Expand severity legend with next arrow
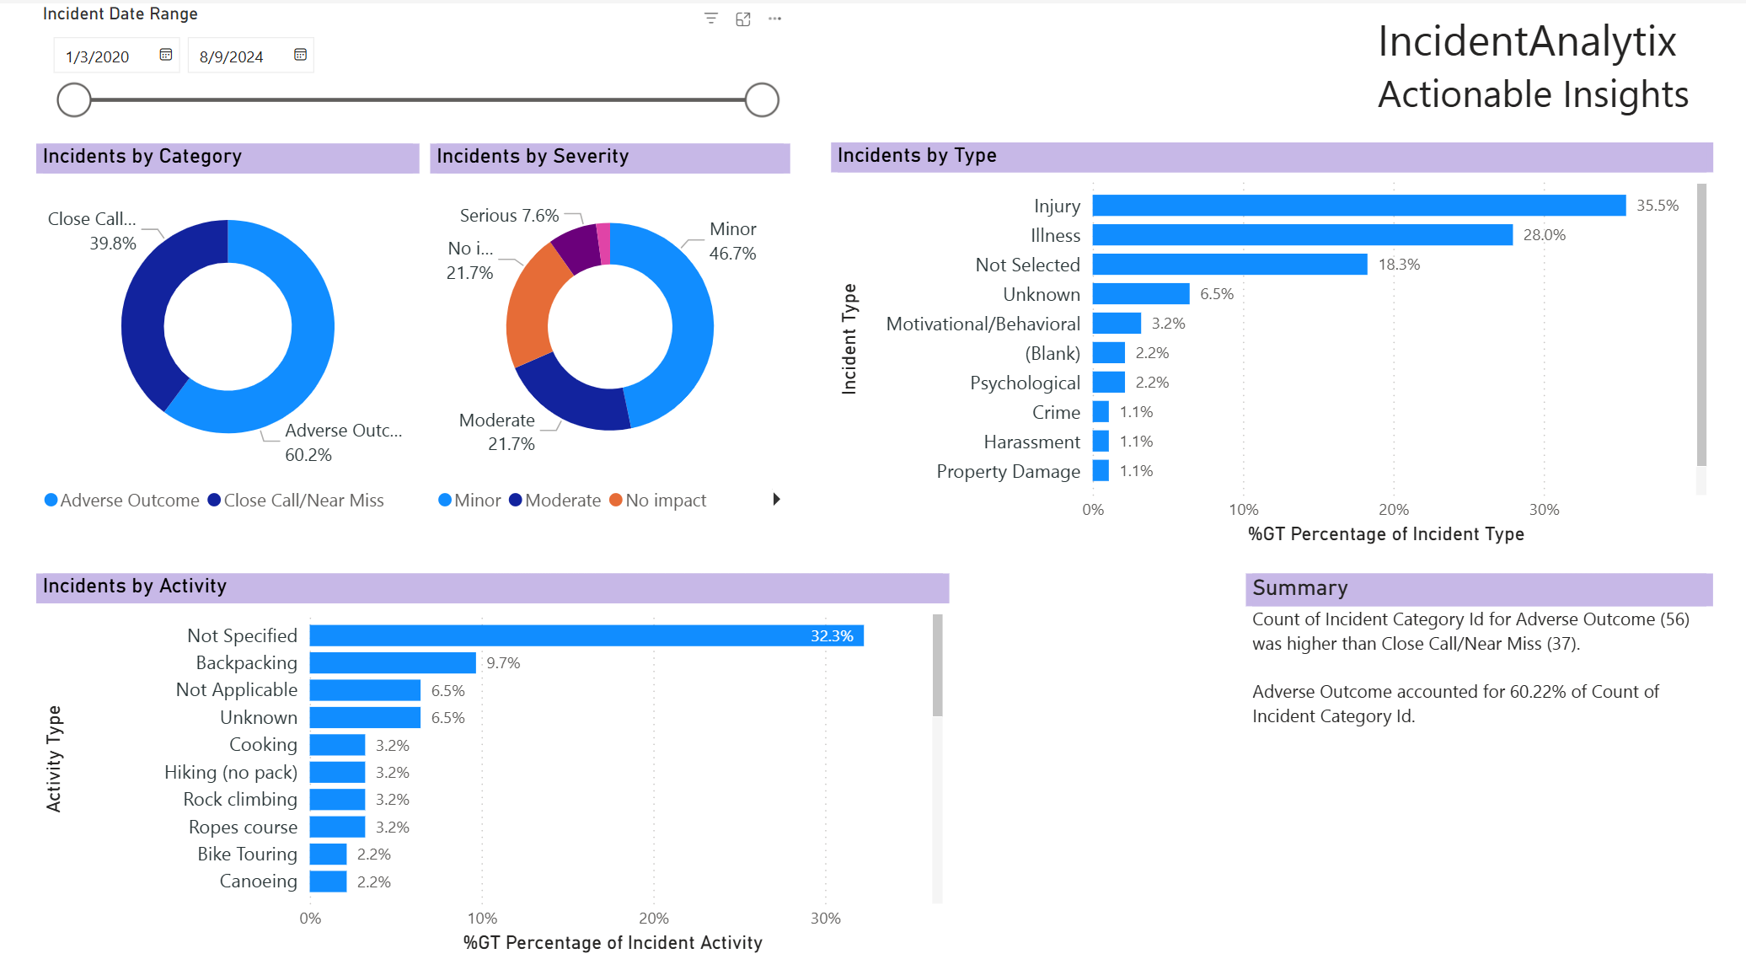The height and width of the screenshot is (959, 1746). tap(776, 500)
